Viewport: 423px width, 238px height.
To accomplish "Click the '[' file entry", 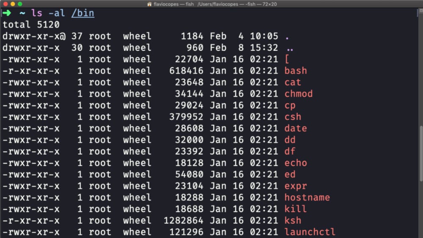I will click(x=287, y=59).
